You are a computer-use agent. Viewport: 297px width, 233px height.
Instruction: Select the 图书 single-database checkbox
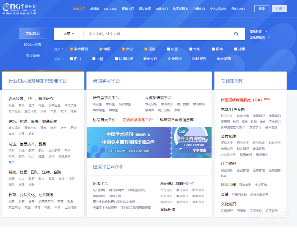[71, 59]
